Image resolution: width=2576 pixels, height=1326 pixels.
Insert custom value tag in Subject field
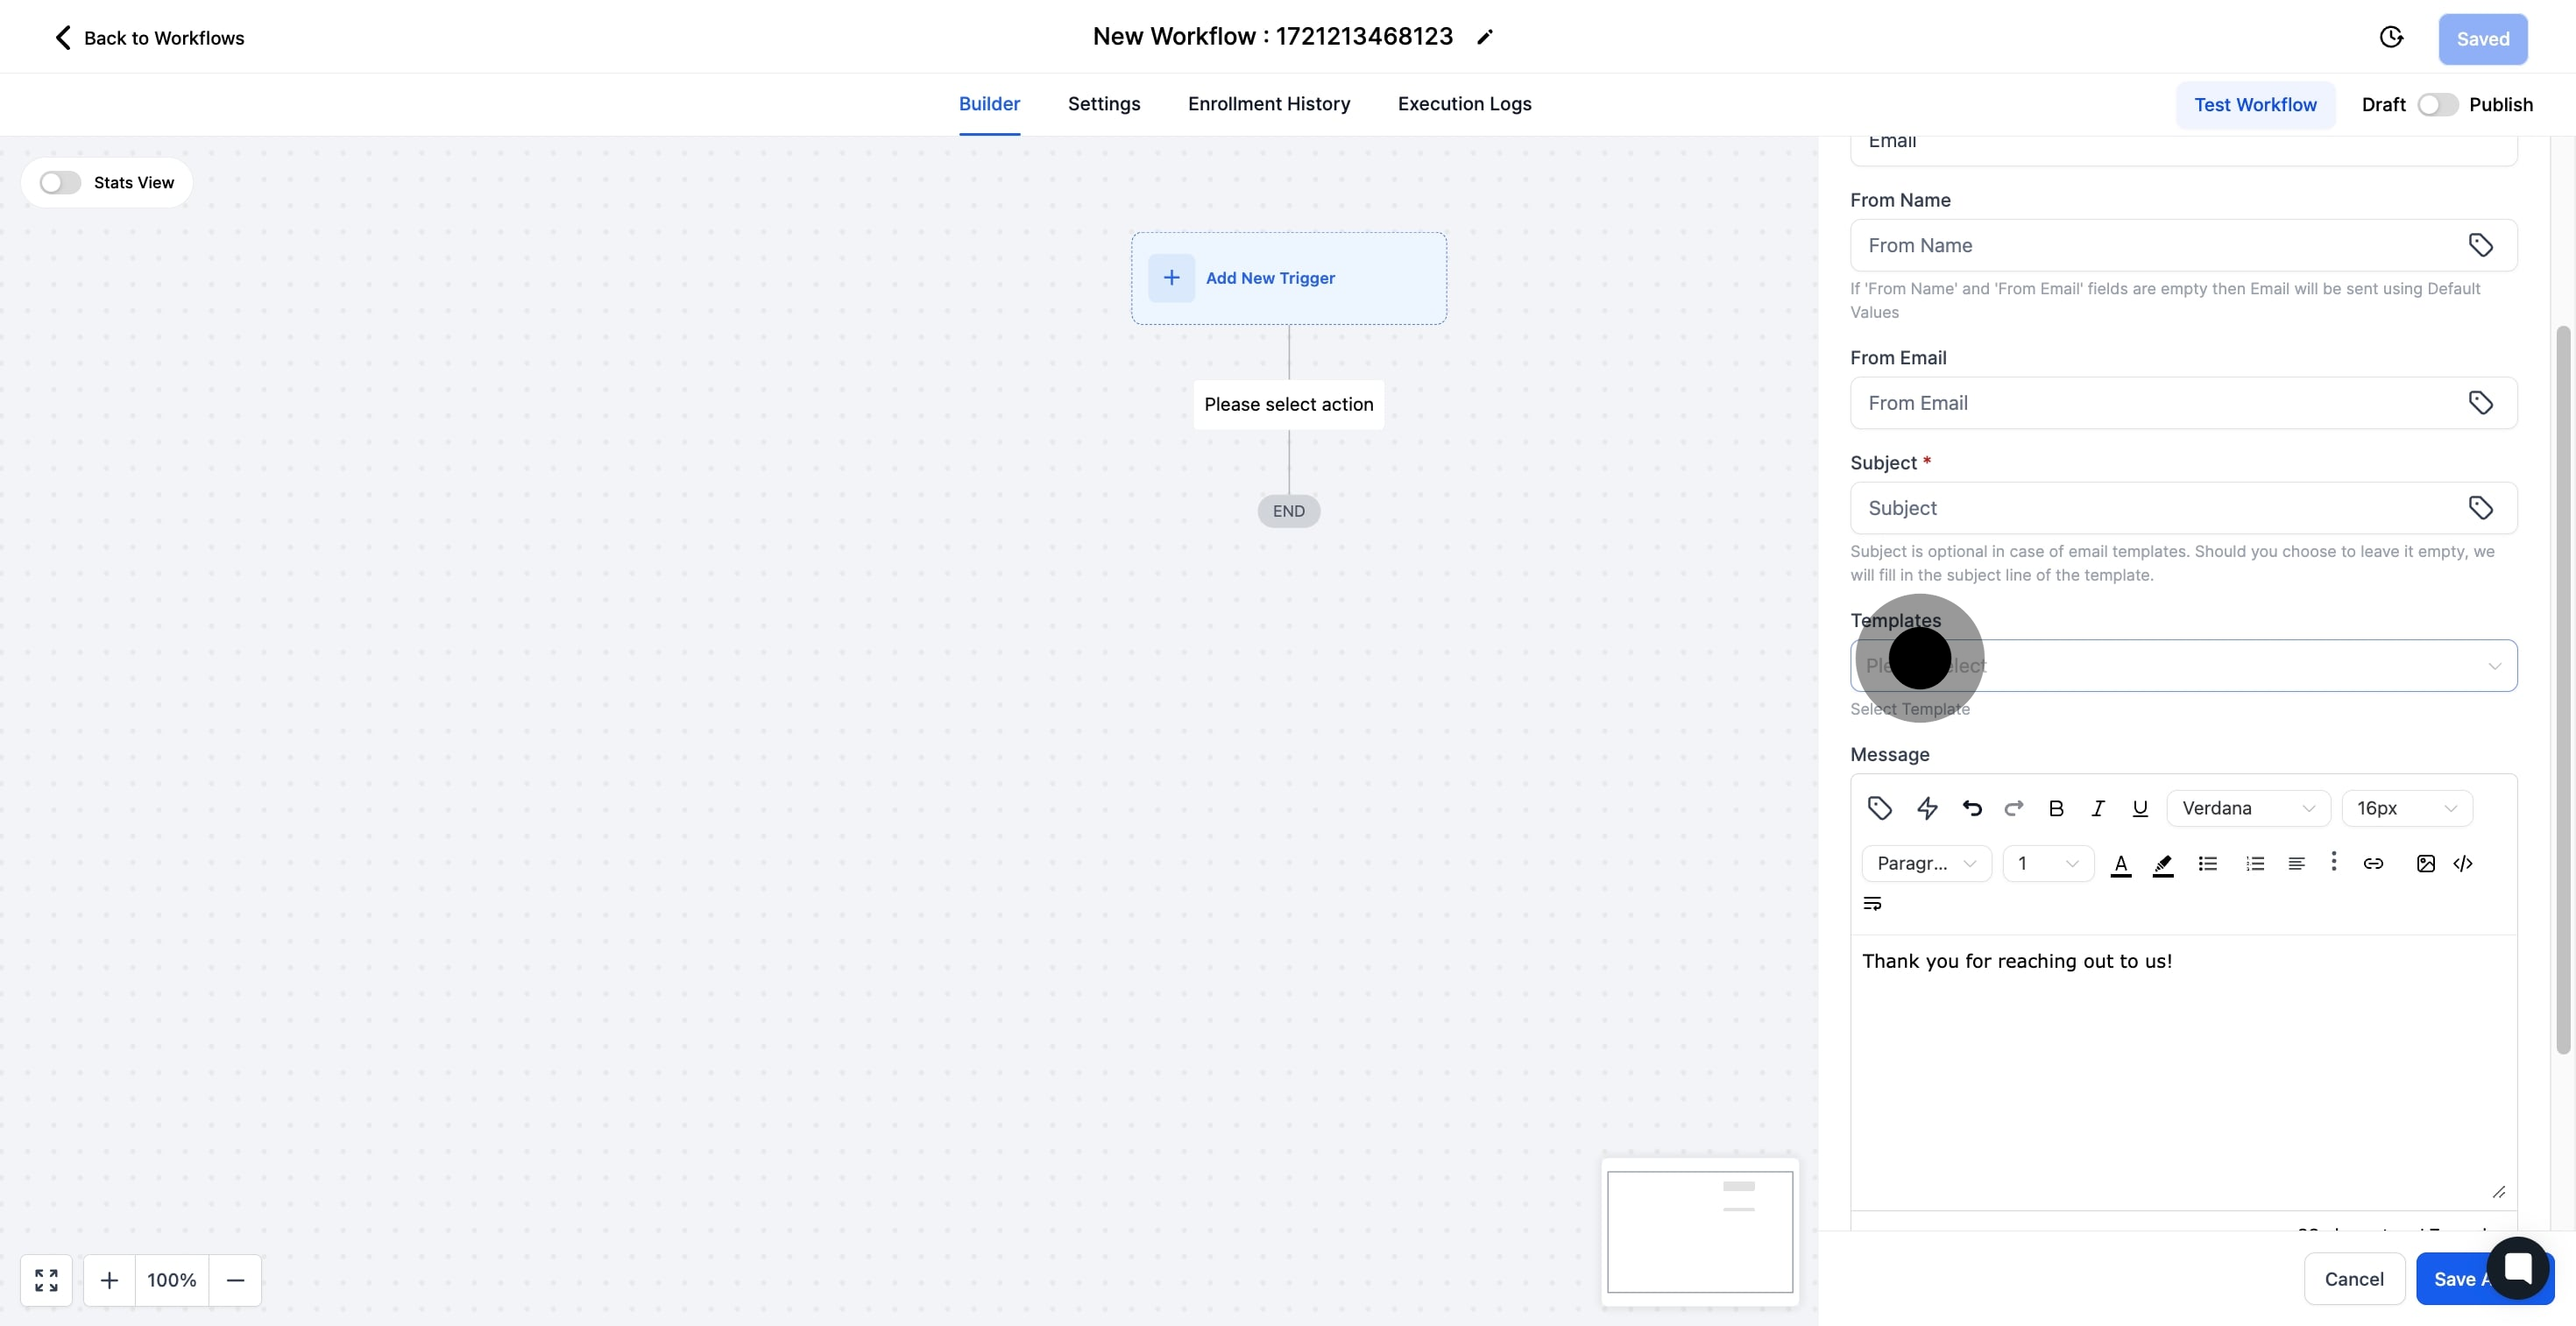2480,508
